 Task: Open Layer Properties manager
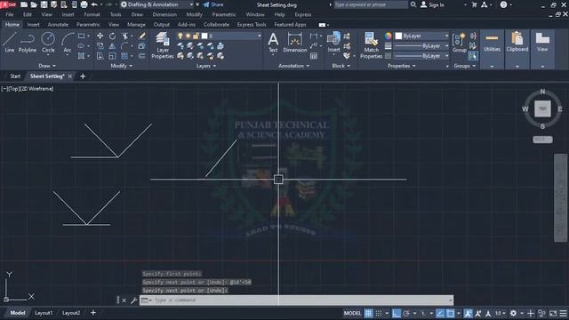pos(162,45)
